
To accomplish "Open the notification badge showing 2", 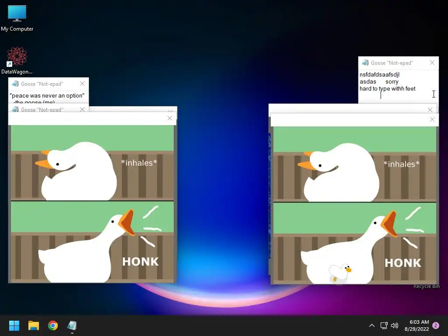I will tap(436, 325).
